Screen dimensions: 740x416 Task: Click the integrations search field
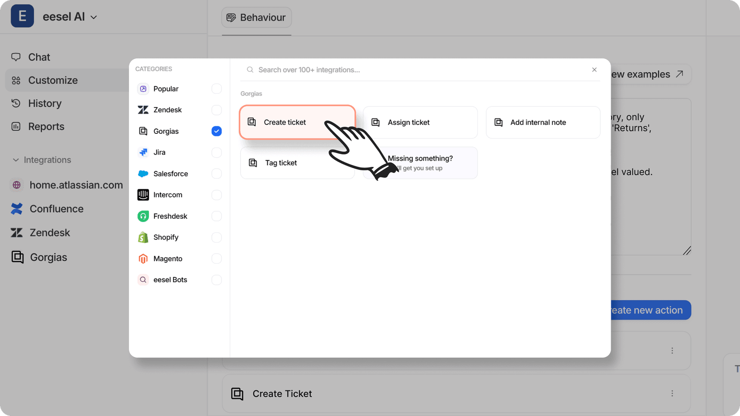coord(414,70)
